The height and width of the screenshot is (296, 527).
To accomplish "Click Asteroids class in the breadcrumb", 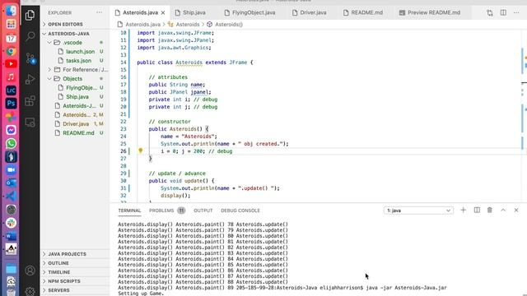I will coord(188,25).
